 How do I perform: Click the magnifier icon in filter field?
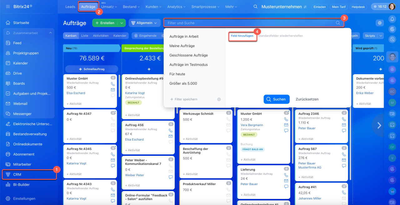pyautogui.click(x=338, y=23)
